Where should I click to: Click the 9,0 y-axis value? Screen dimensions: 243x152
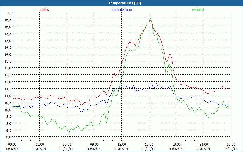9,123
